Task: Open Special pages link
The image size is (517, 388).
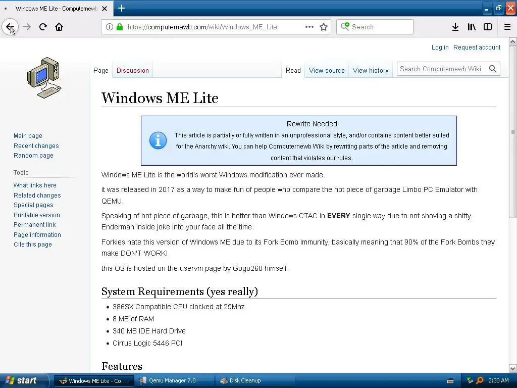Action: click(x=33, y=205)
